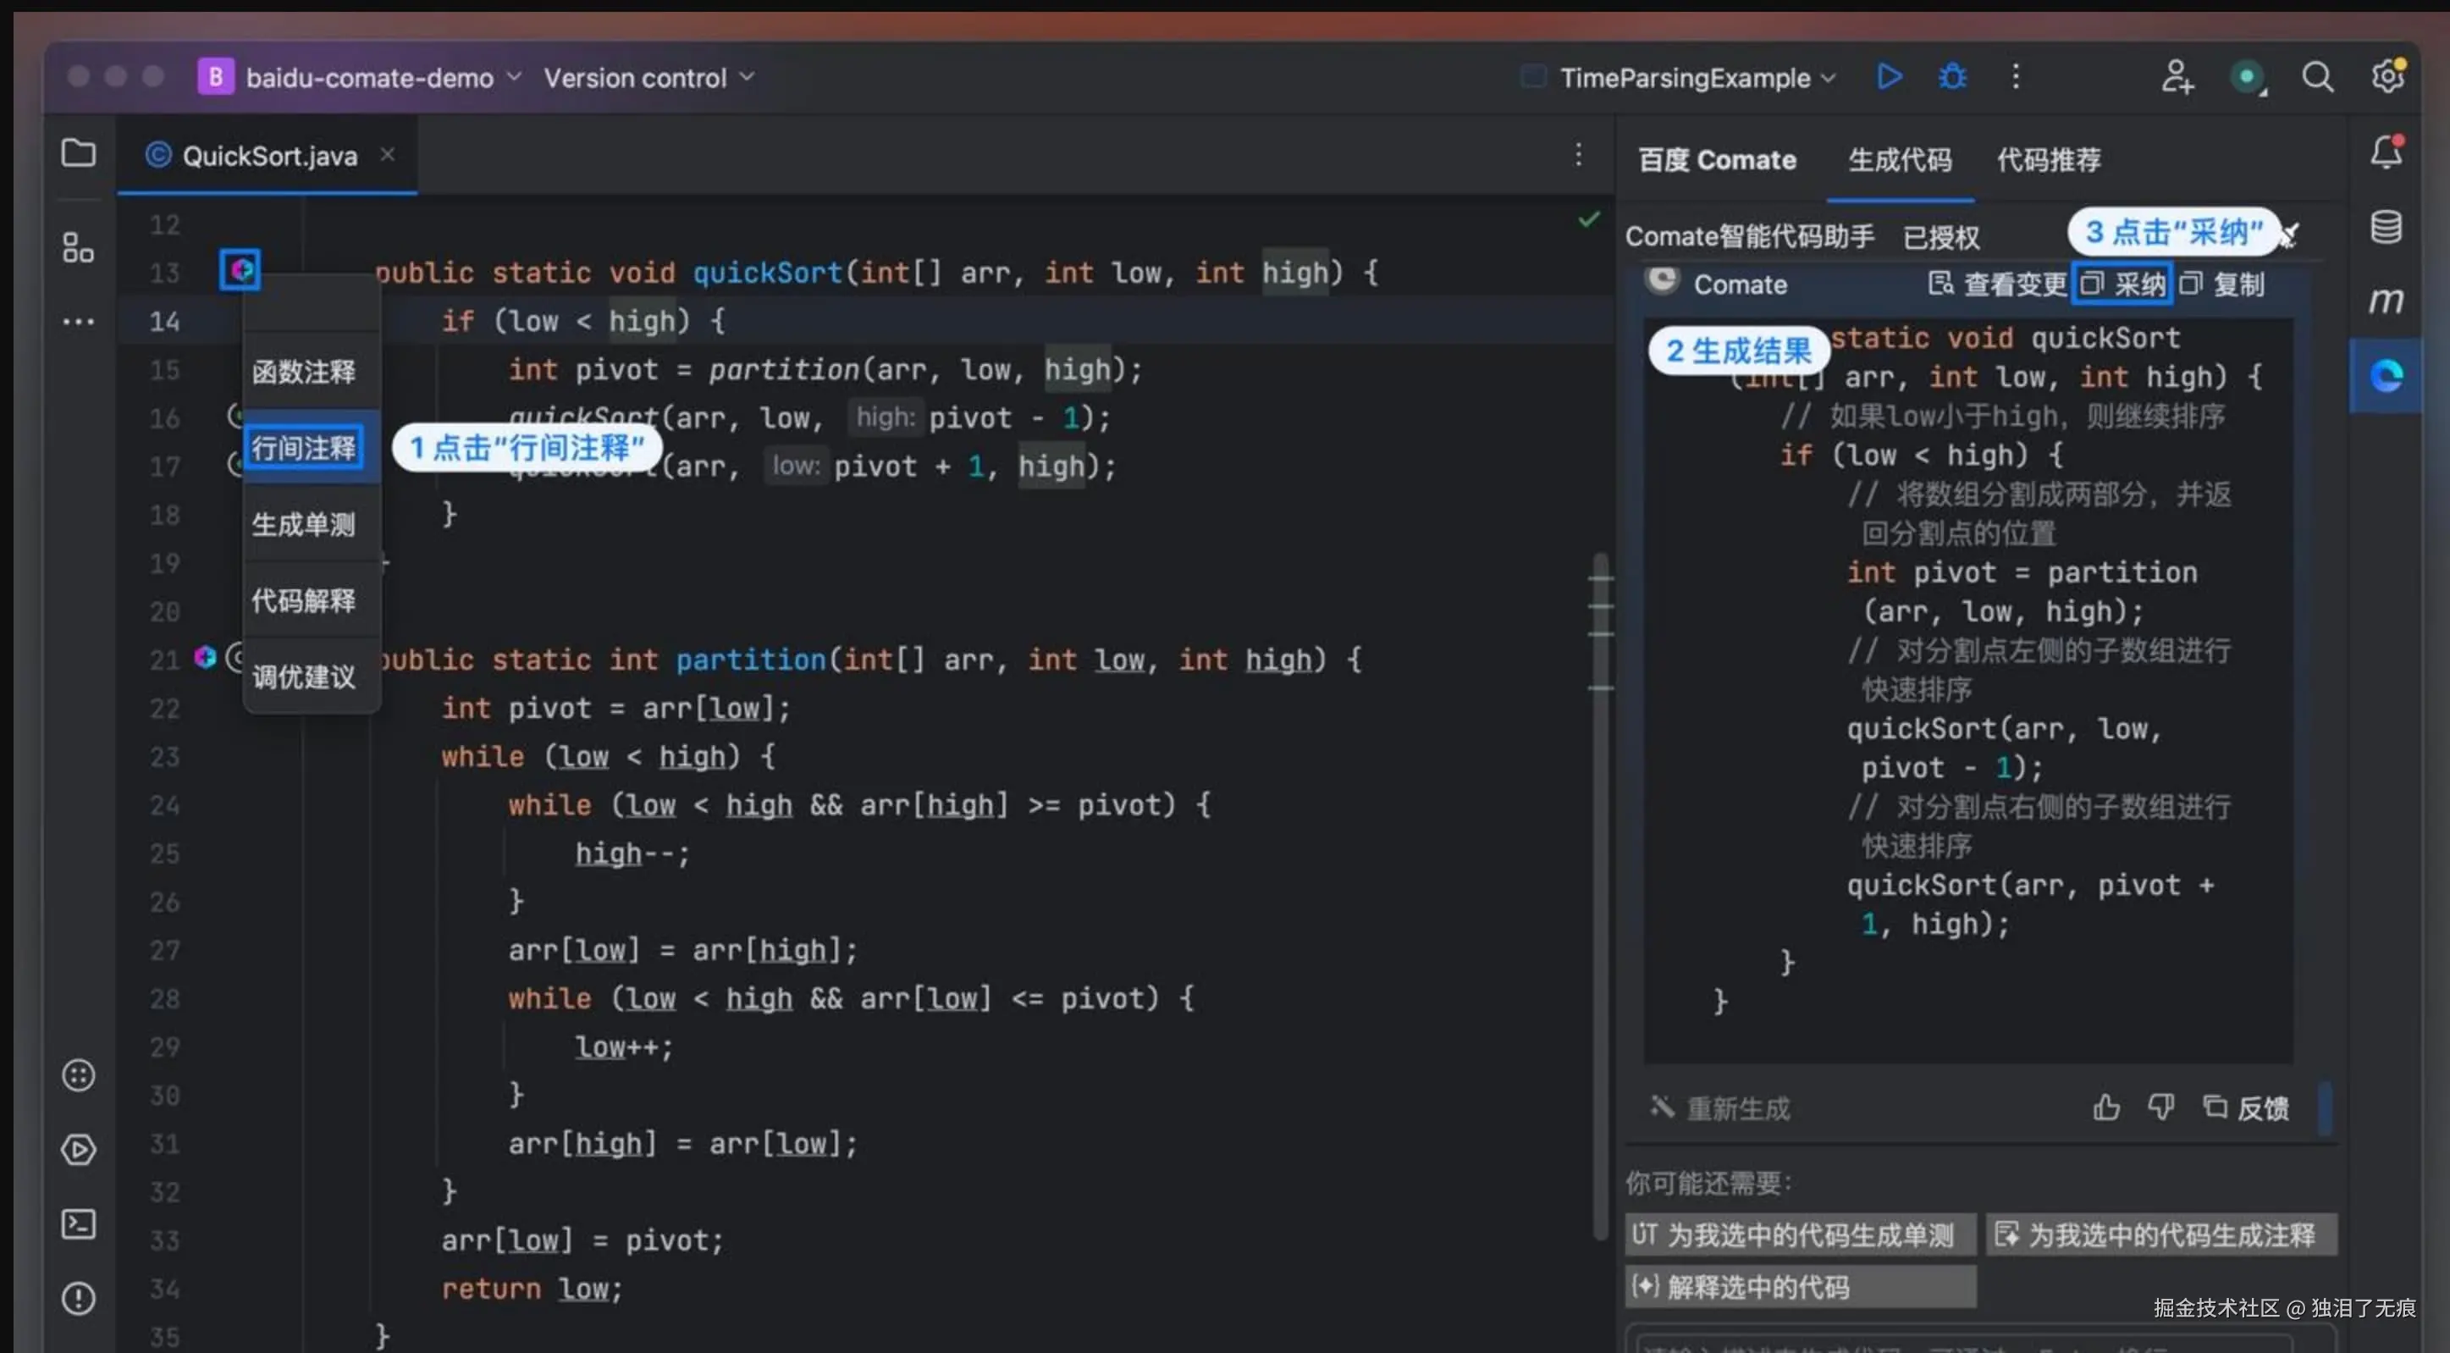The width and height of the screenshot is (2450, 1353).
Task: Open the Database tool window icon
Action: click(2386, 228)
